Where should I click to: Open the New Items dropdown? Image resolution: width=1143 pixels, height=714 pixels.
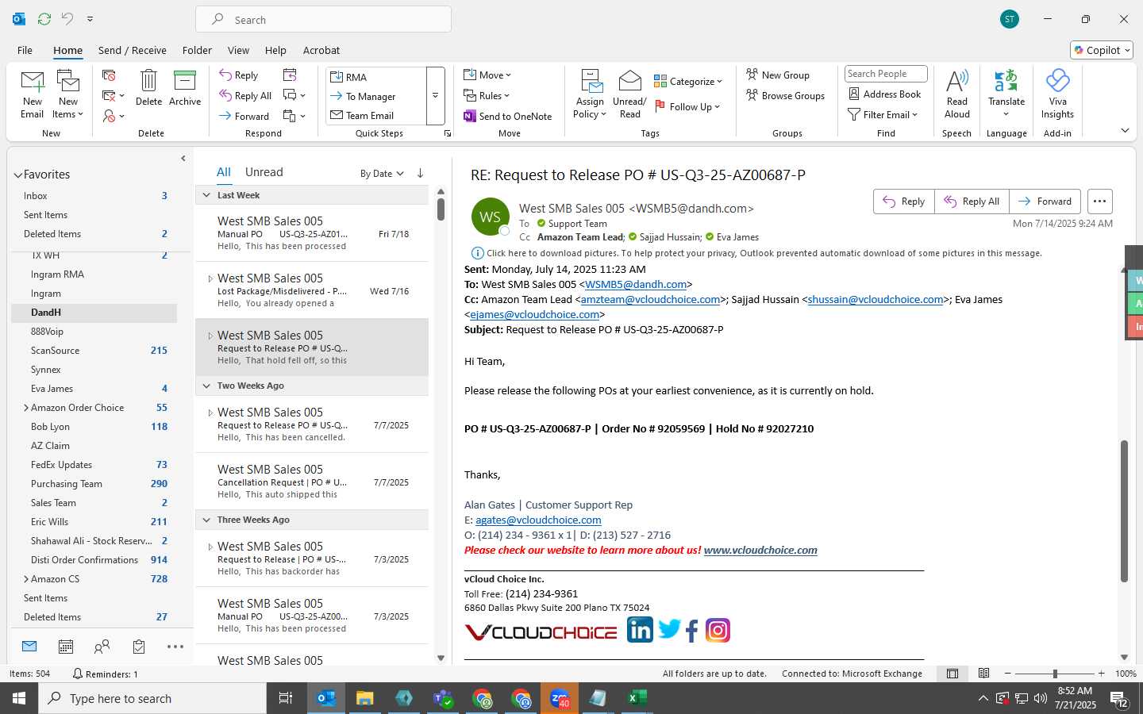[68, 94]
